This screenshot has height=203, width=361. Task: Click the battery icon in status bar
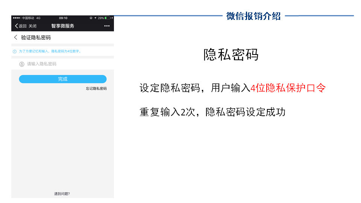(x=108, y=18)
